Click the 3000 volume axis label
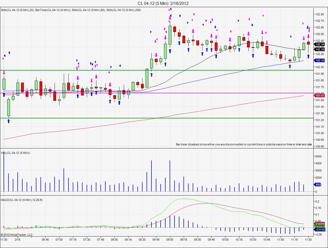 pos(318,170)
